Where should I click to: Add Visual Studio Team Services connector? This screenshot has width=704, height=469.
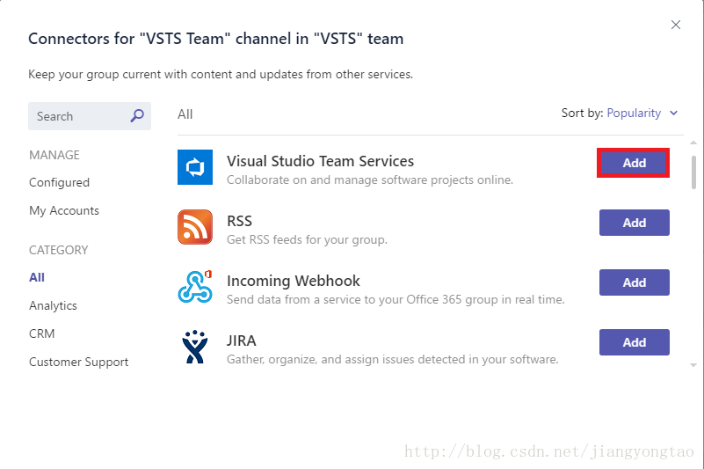click(x=634, y=163)
